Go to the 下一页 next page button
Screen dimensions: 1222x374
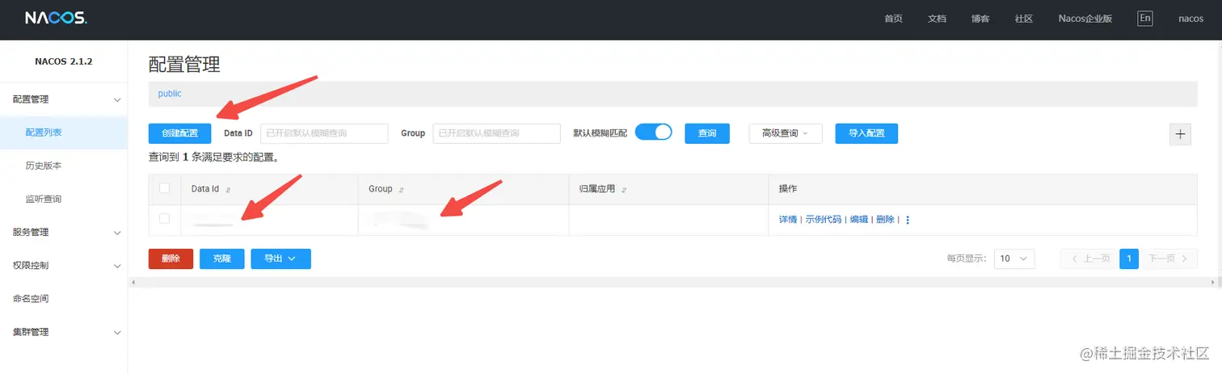click(x=1168, y=258)
